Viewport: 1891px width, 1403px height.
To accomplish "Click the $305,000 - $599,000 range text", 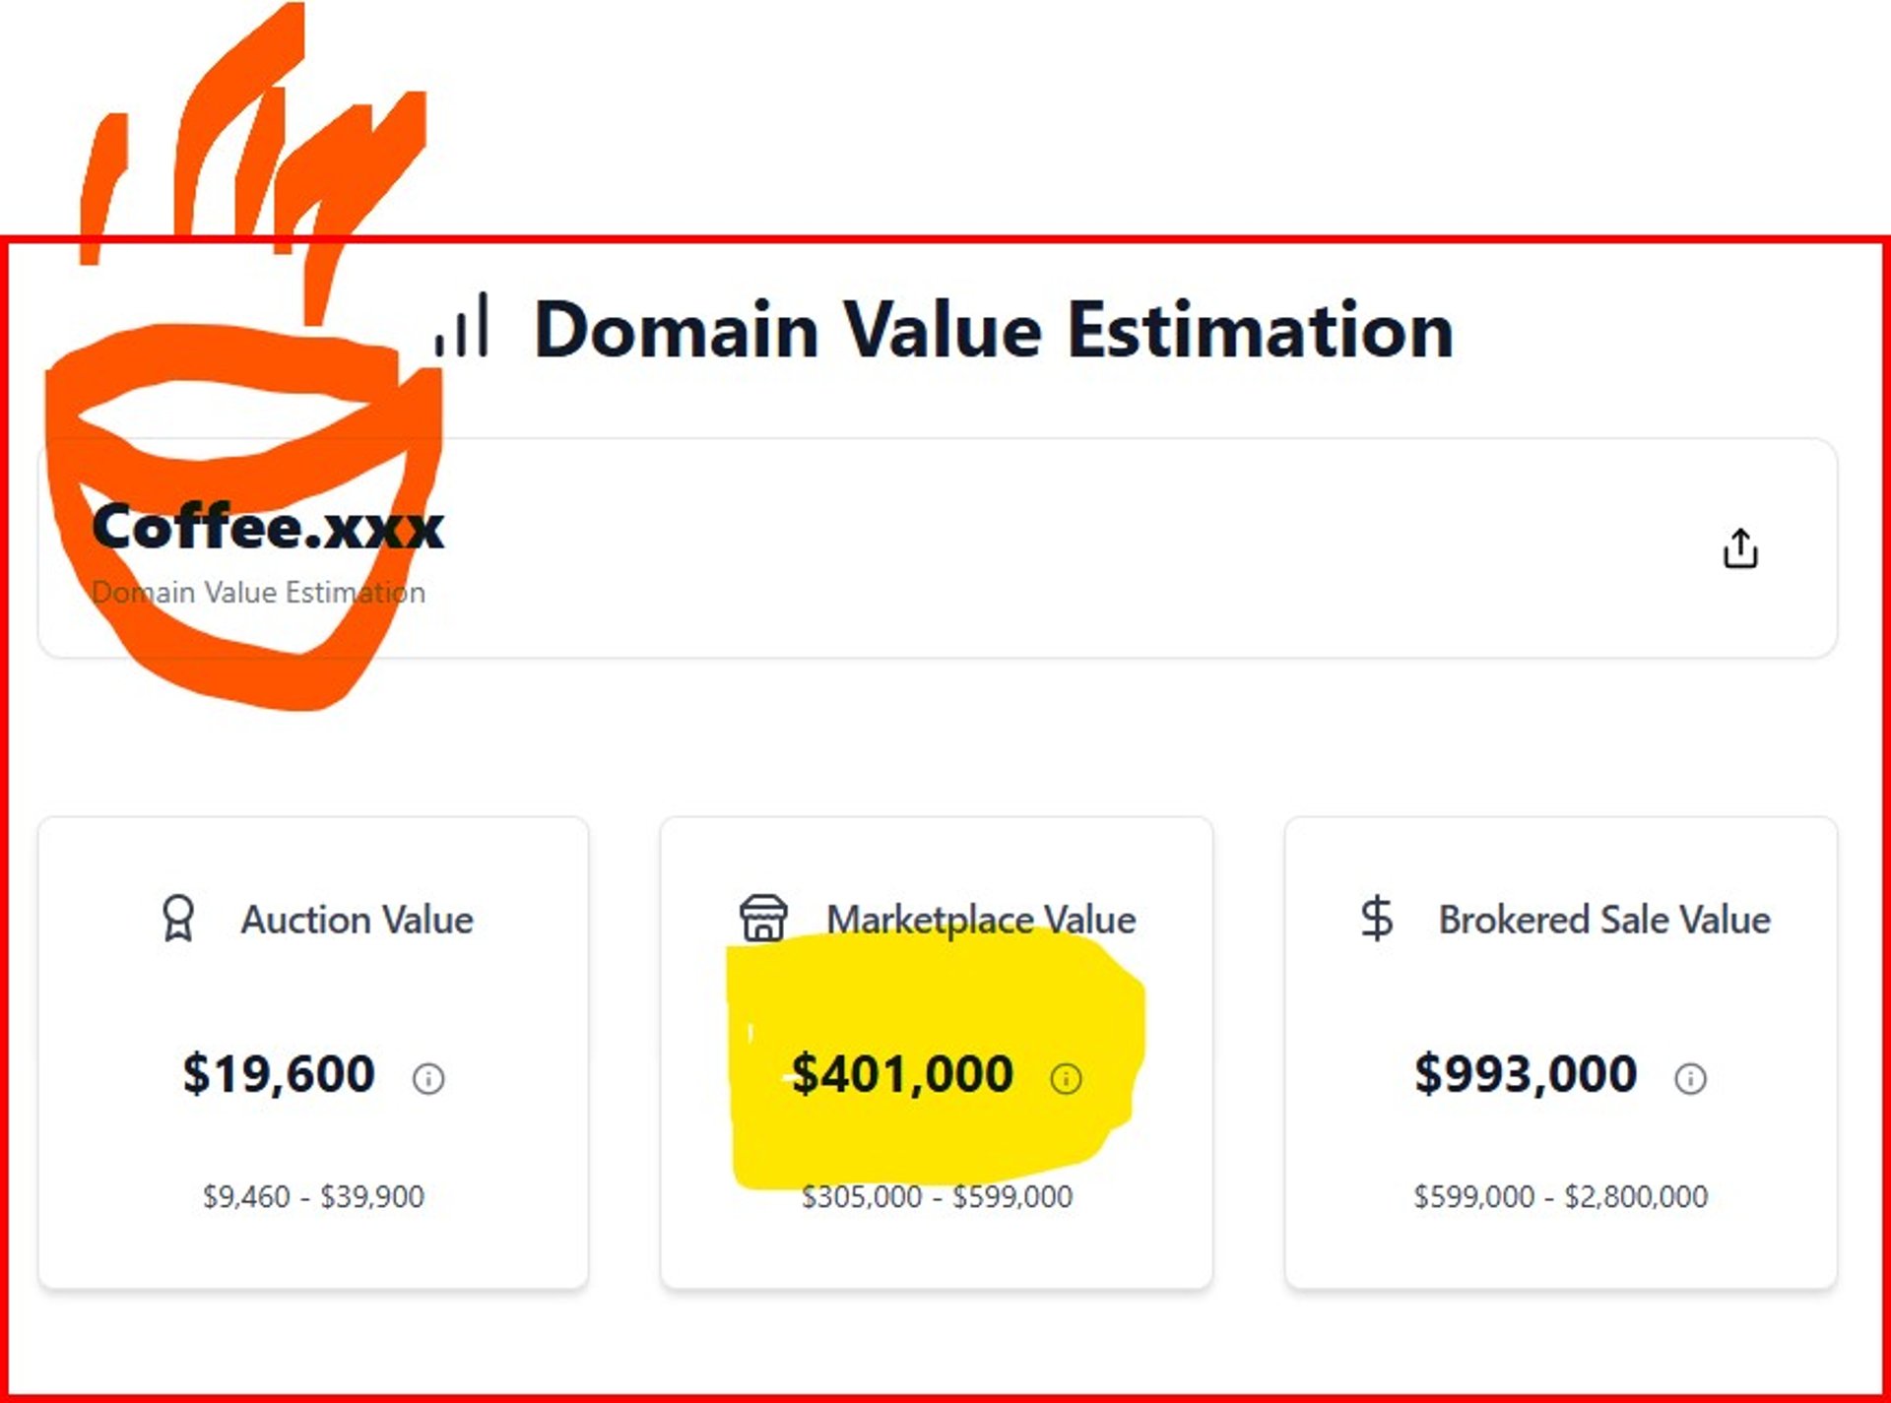I will 937,1196.
